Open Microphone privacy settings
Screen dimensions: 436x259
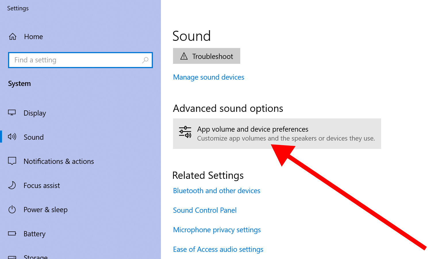217,230
